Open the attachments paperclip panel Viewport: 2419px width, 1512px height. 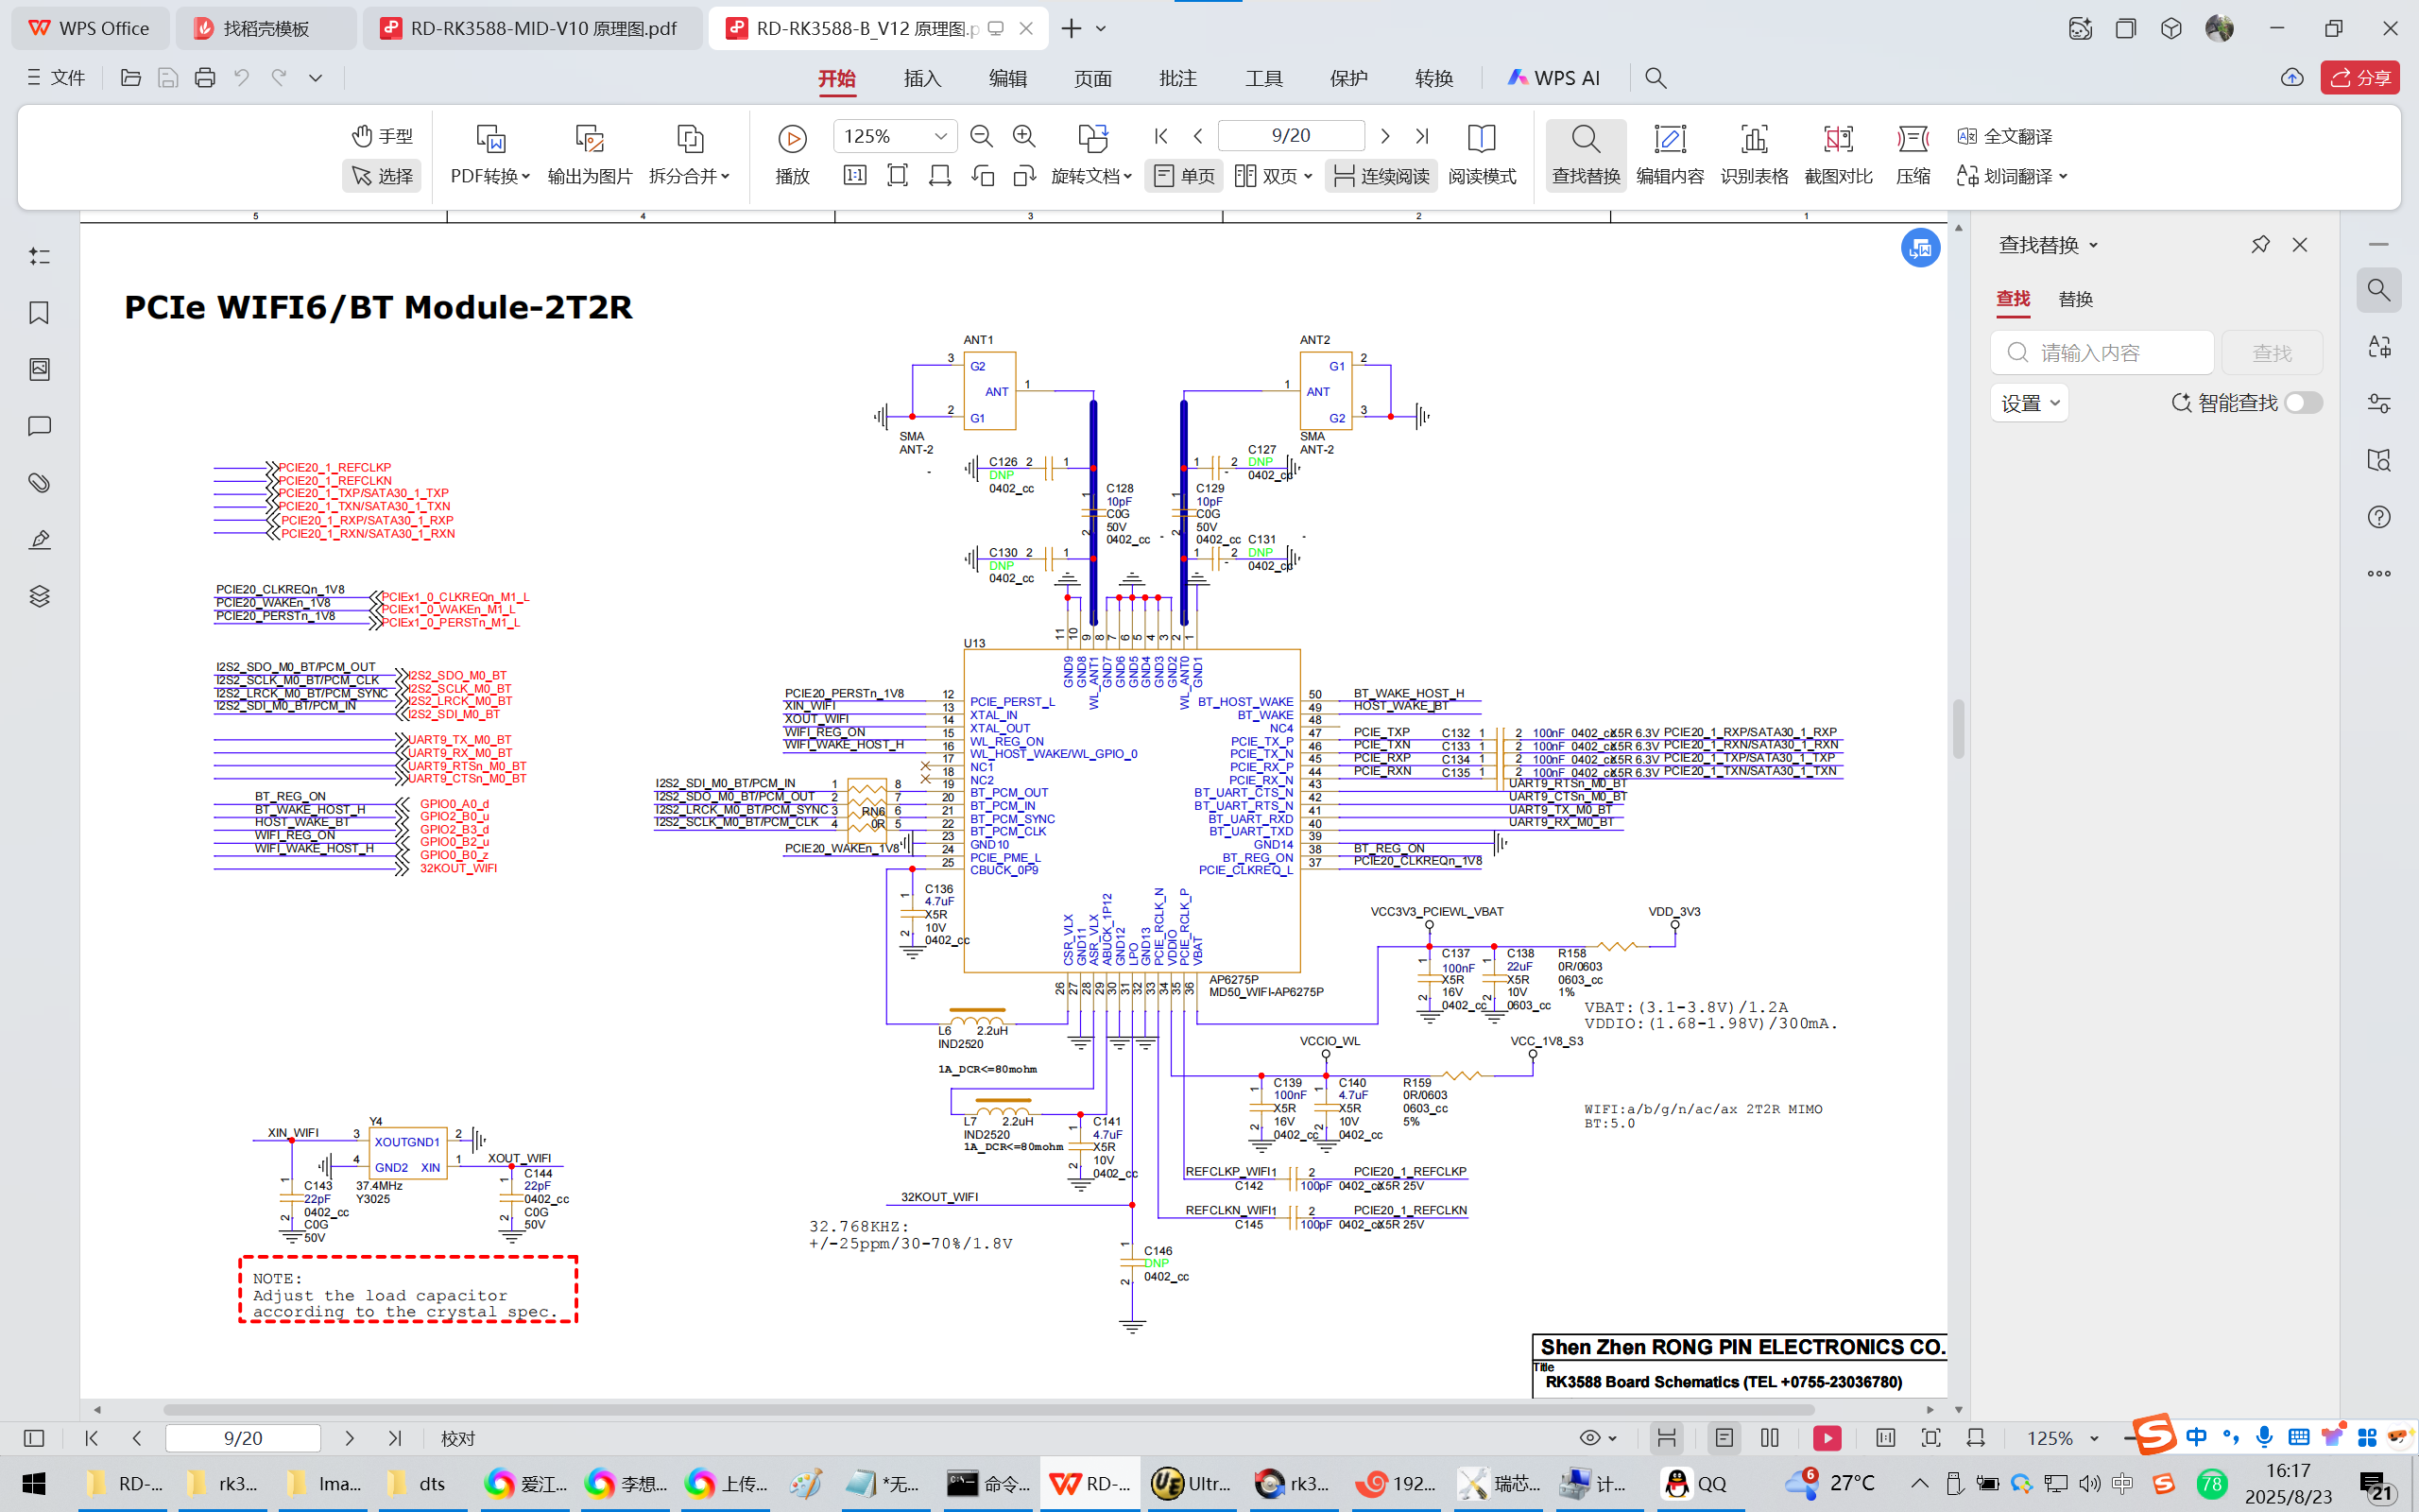point(39,483)
